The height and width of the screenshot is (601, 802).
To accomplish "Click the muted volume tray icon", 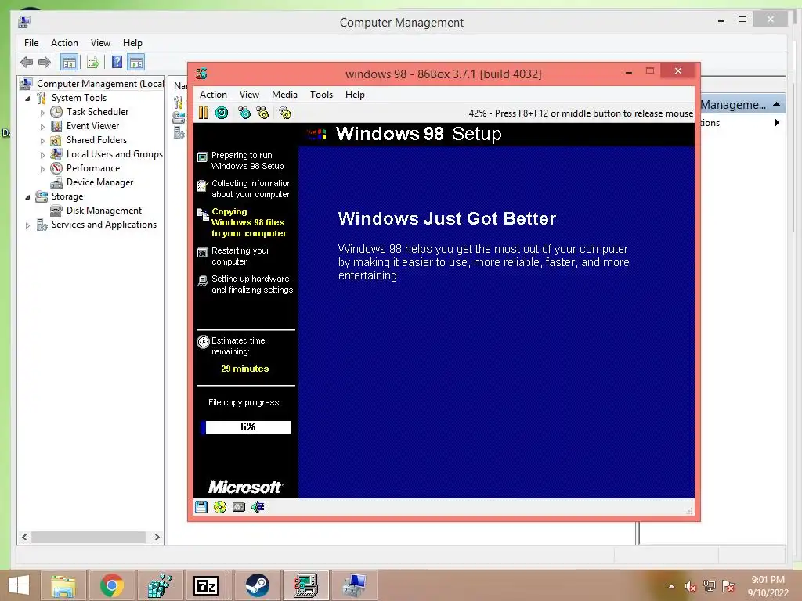I will pyautogui.click(x=690, y=586).
